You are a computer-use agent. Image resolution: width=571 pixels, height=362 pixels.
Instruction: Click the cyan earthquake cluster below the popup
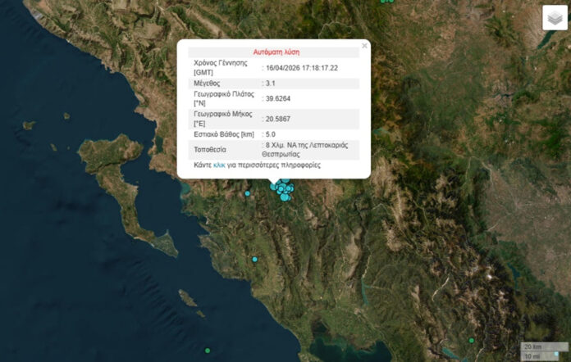pyautogui.click(x=283, y=190)
